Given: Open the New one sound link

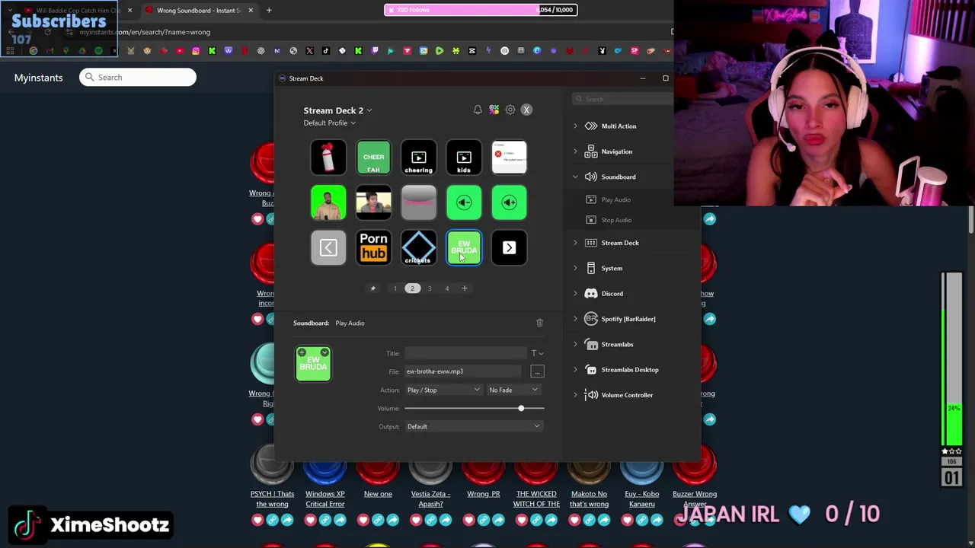Looking at the screenshot, I should click(x=378, y=494).
